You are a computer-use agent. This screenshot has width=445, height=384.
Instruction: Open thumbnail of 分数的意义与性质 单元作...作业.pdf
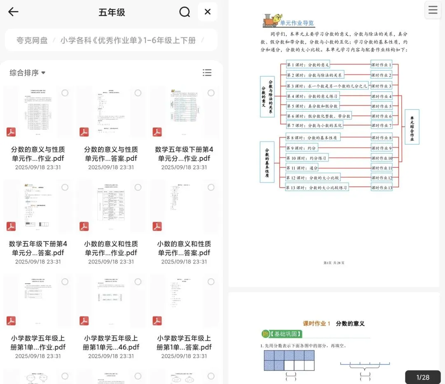click(x=38, y=112)
